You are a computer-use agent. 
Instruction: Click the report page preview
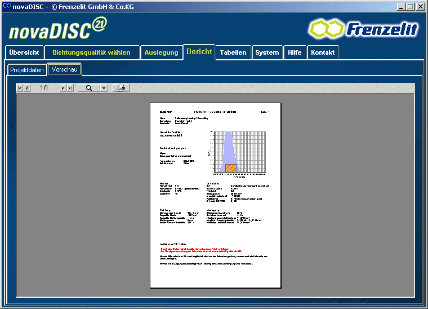(x=215, y=195)
